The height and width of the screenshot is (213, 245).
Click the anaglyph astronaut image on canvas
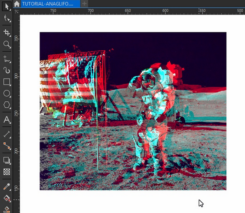133,111
